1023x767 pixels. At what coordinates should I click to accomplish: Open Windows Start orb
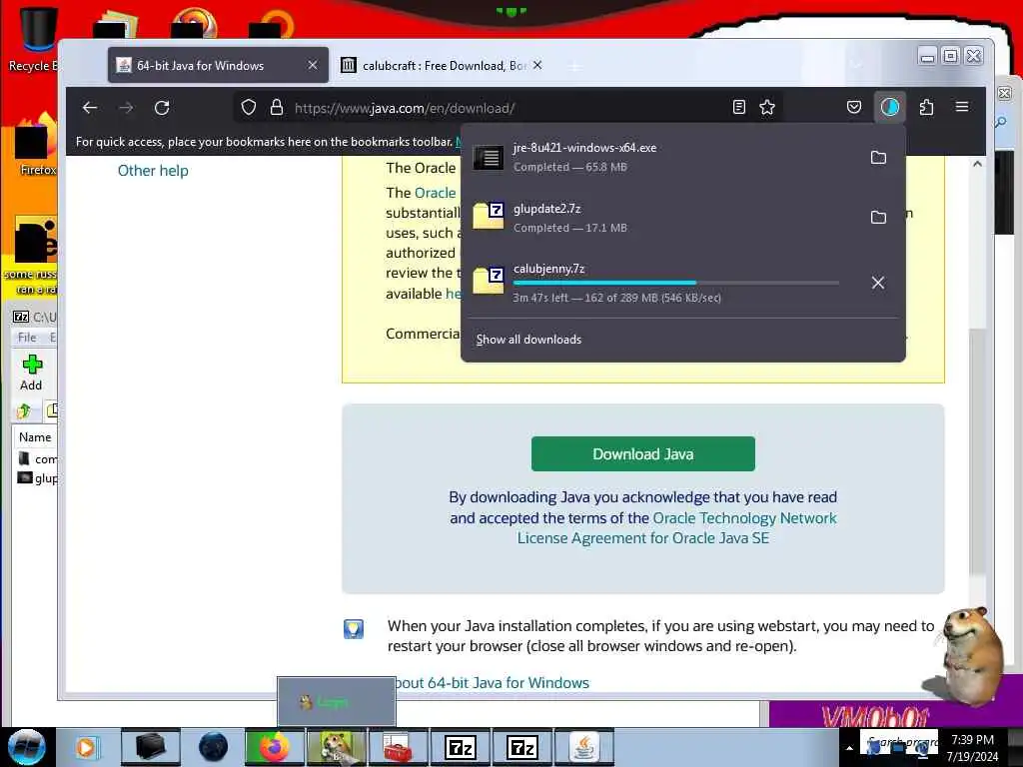point(27,747)
